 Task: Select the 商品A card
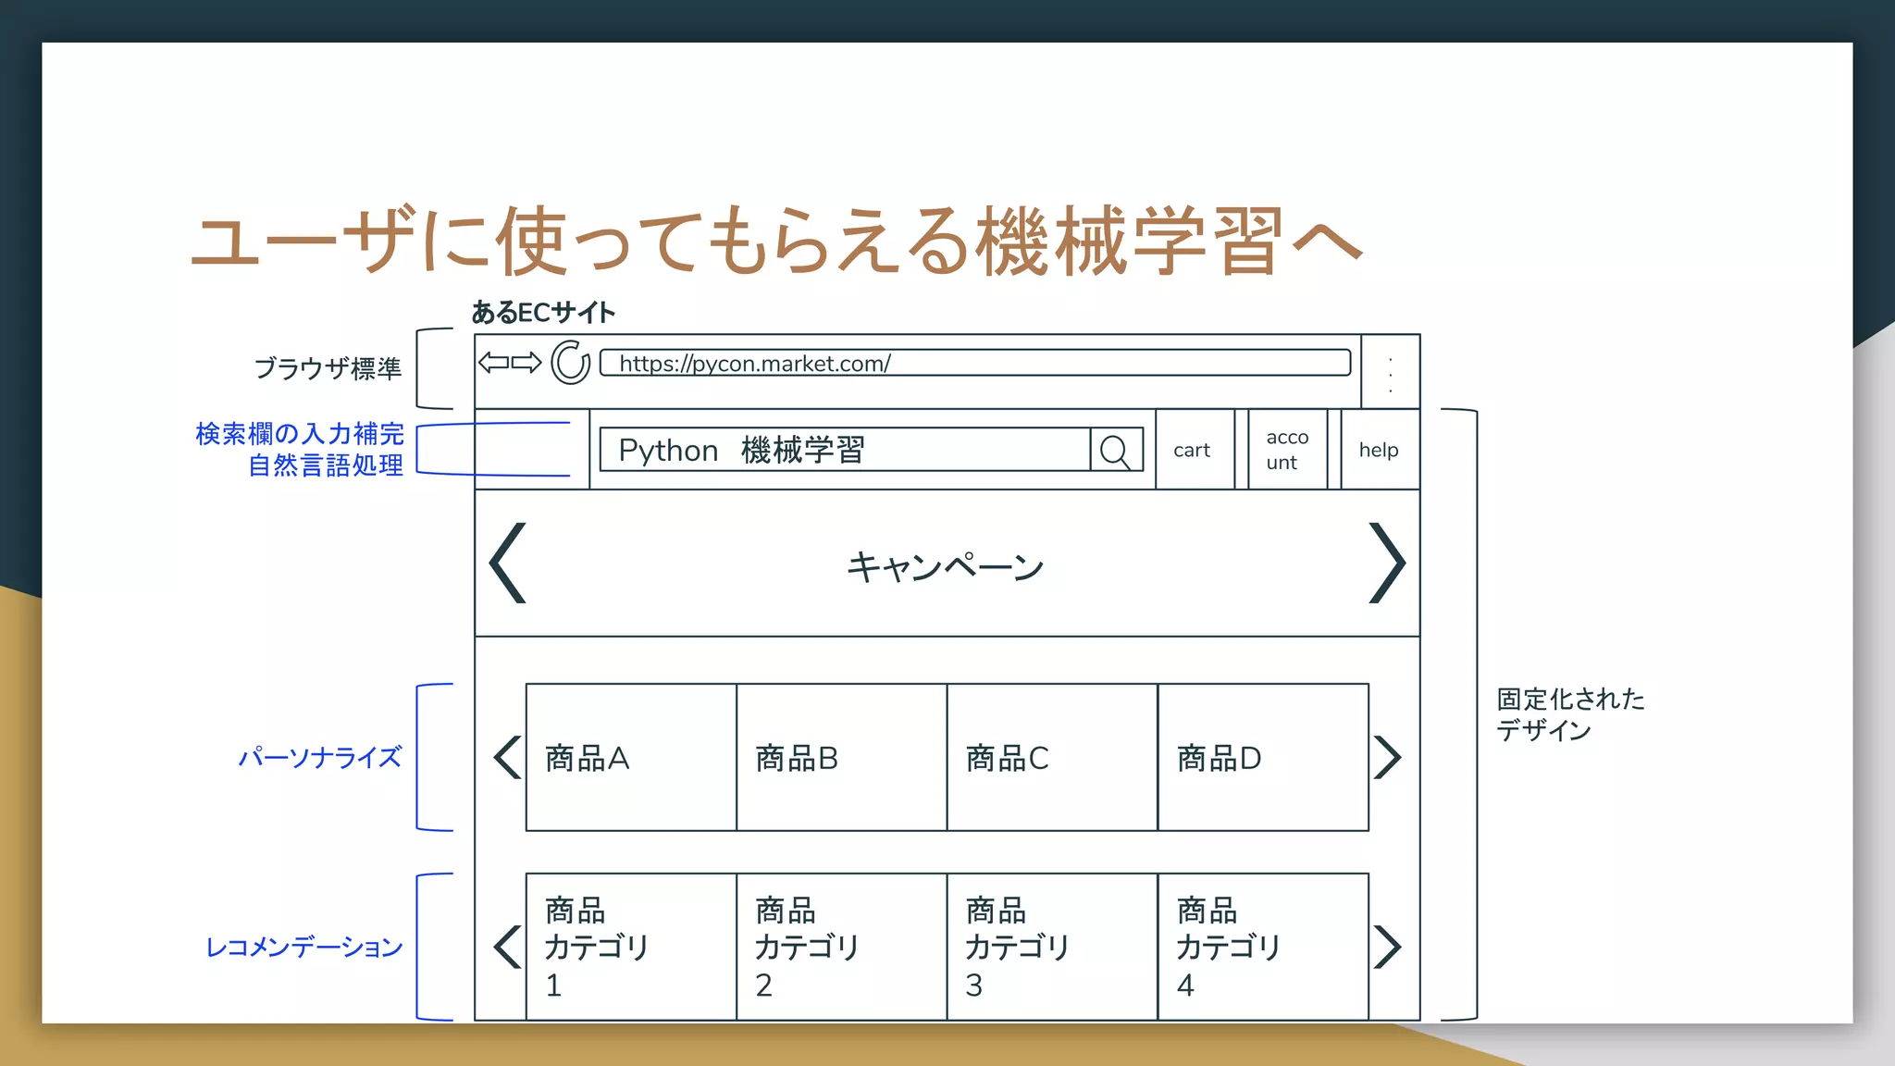click(x=631, y=757)
